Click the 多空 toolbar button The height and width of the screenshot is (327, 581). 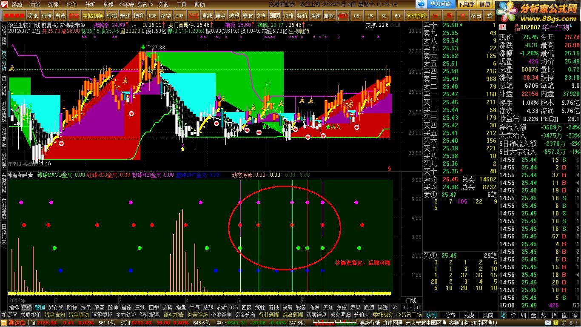tap(166, 16)
